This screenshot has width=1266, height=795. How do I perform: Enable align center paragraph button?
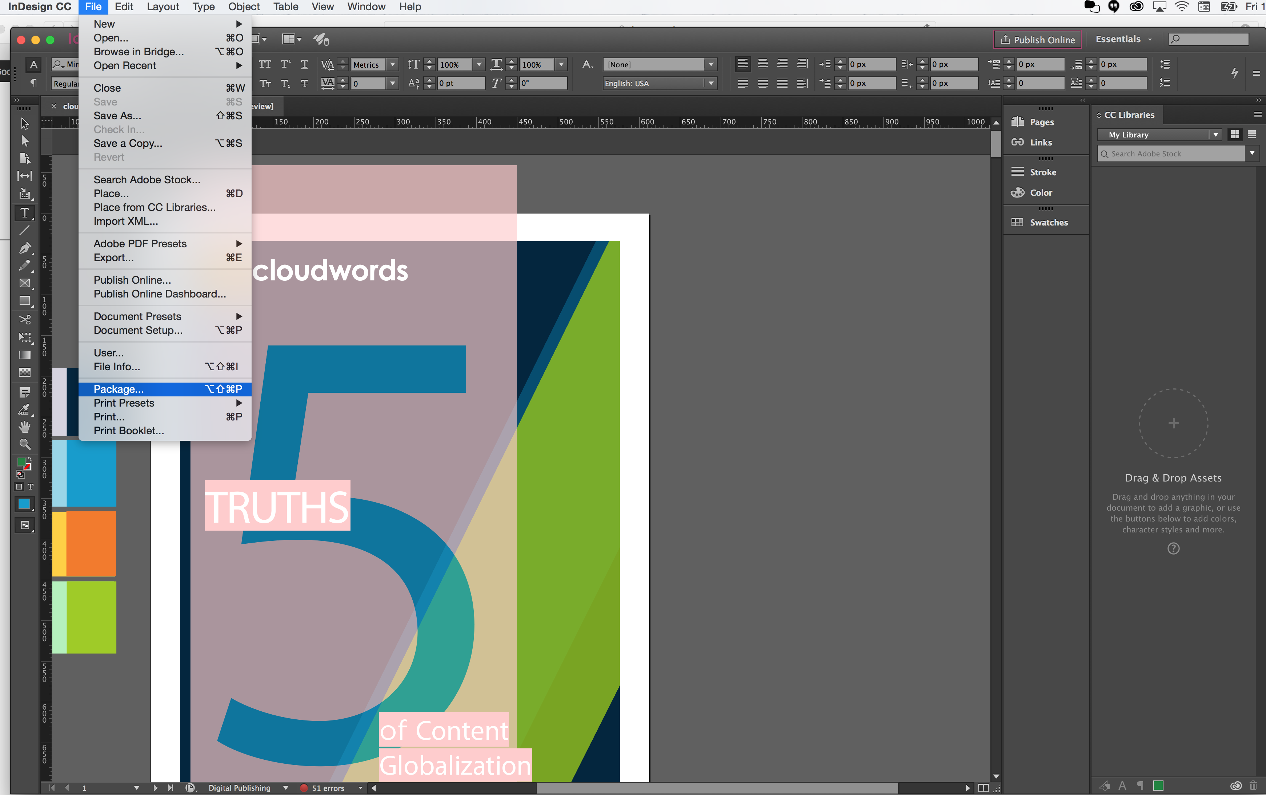tap(762, 64)
